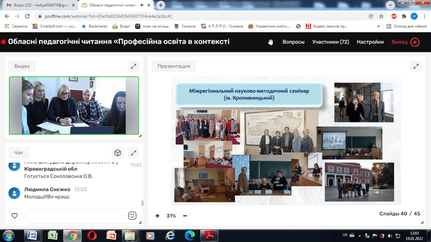The height and width of the screenshot is (242, 431).
Task: Click the heart like icon in chat
Action: coord(15,216)
